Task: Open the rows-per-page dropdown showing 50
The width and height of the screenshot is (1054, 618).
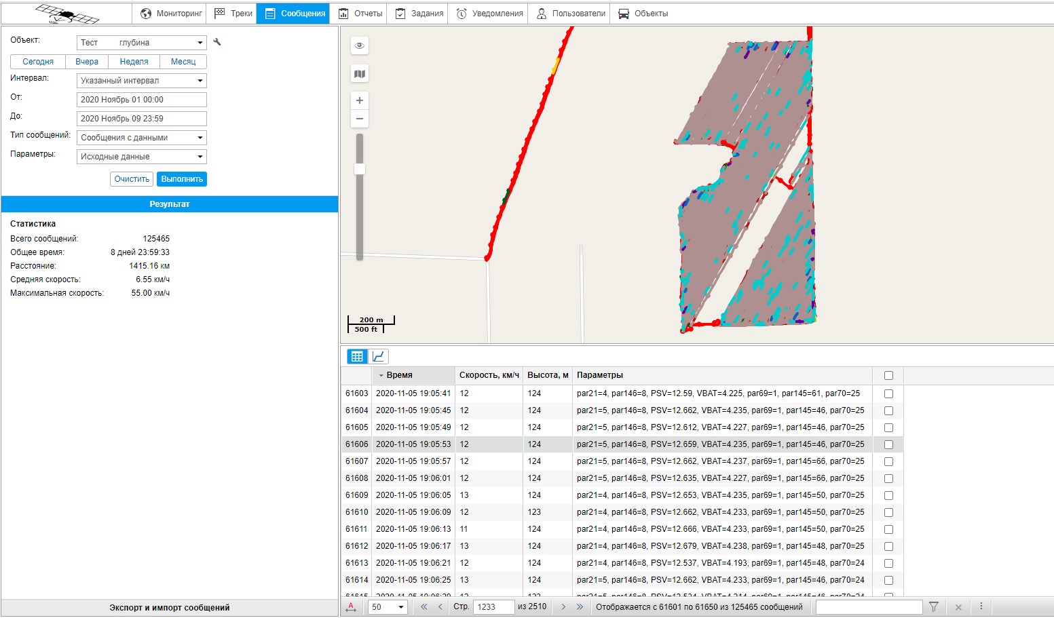Action: point(388,607)
